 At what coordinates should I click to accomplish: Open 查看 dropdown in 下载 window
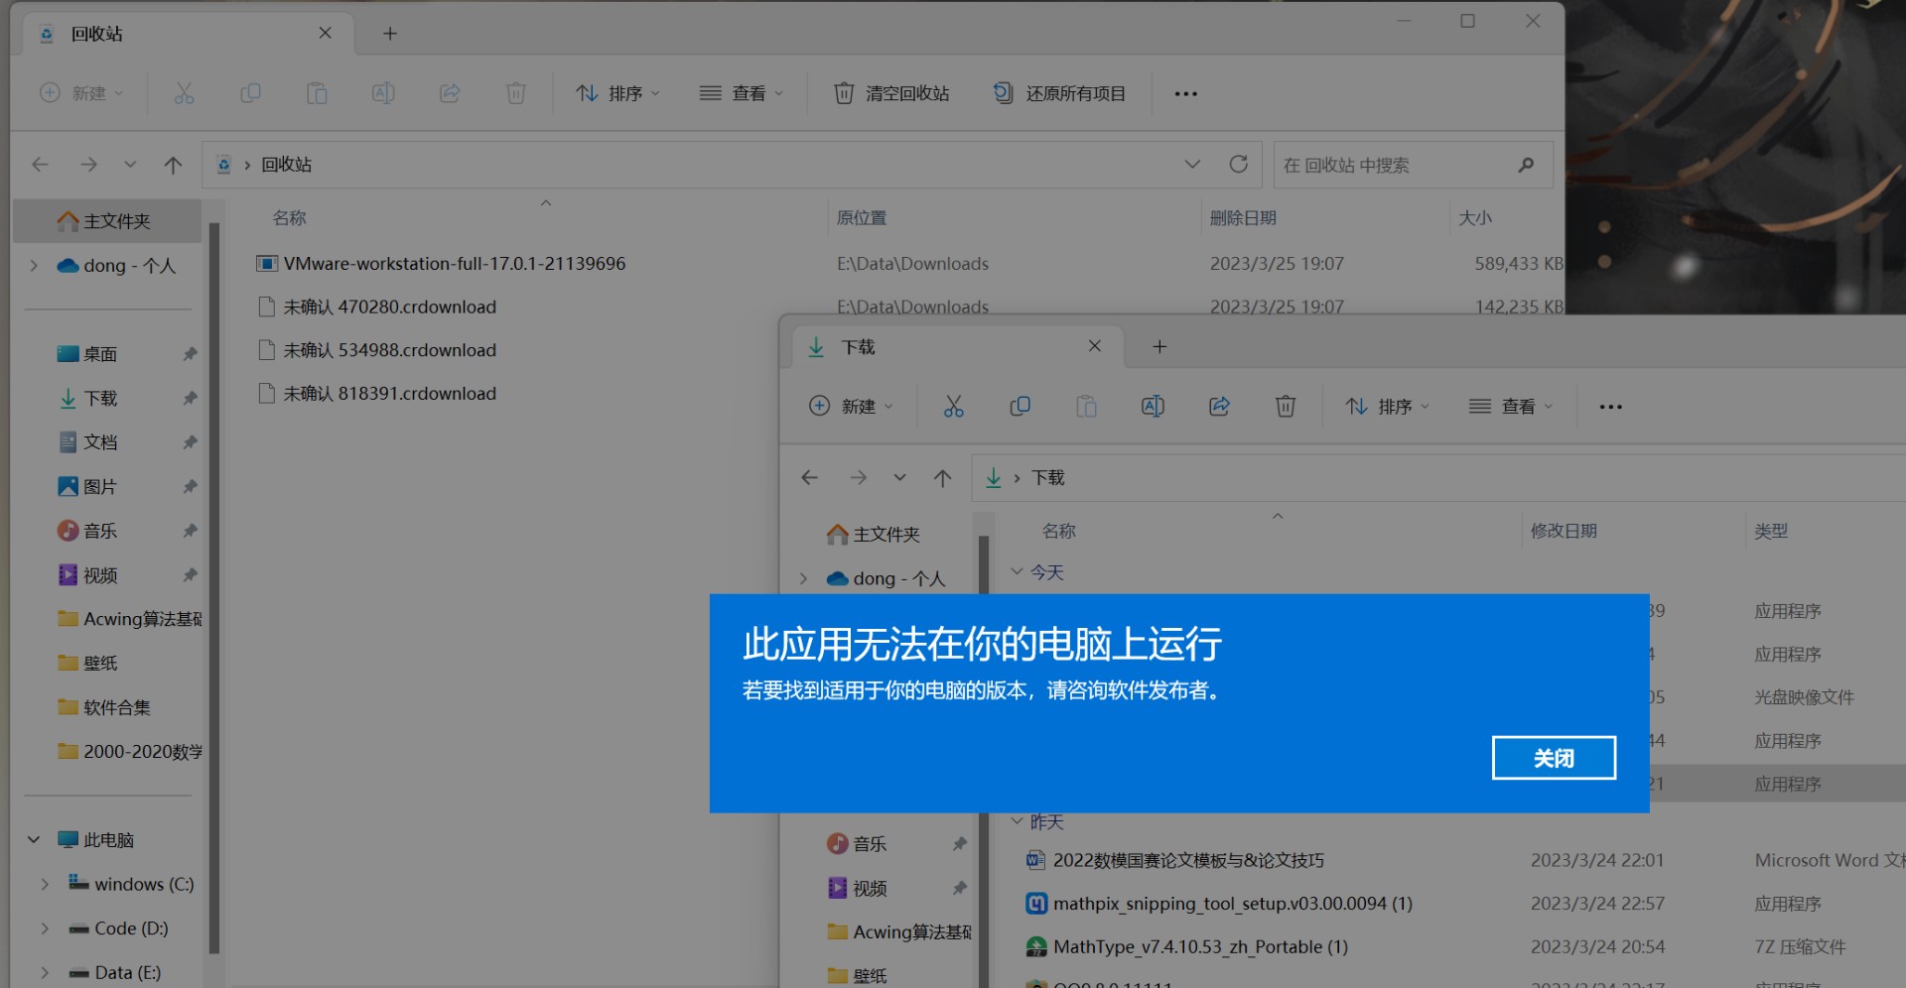[1511, 407]
